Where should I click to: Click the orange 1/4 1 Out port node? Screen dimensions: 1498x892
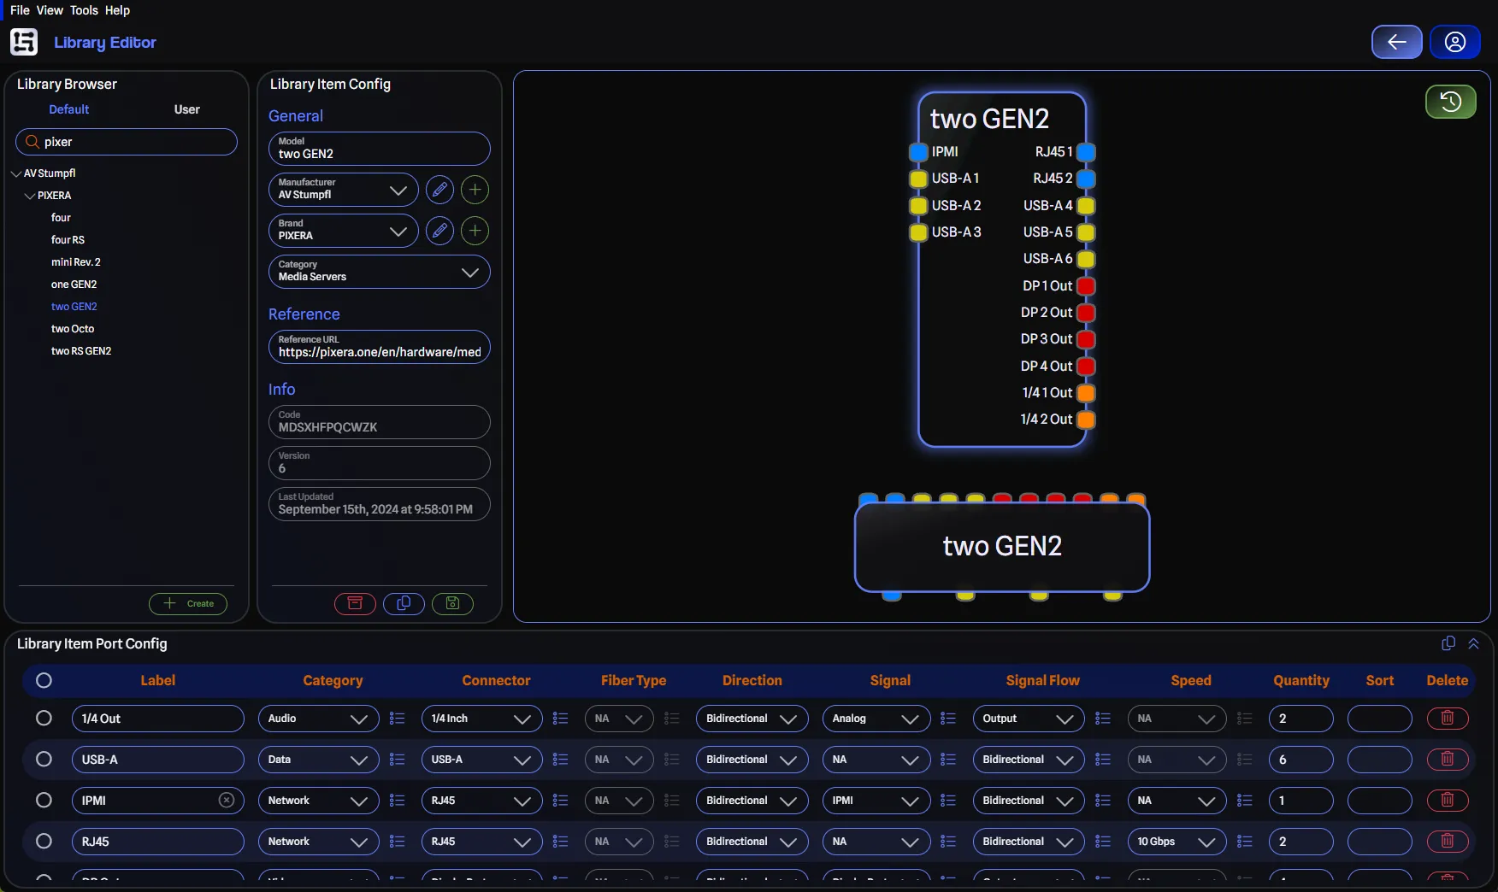(x=1086, y=393)
